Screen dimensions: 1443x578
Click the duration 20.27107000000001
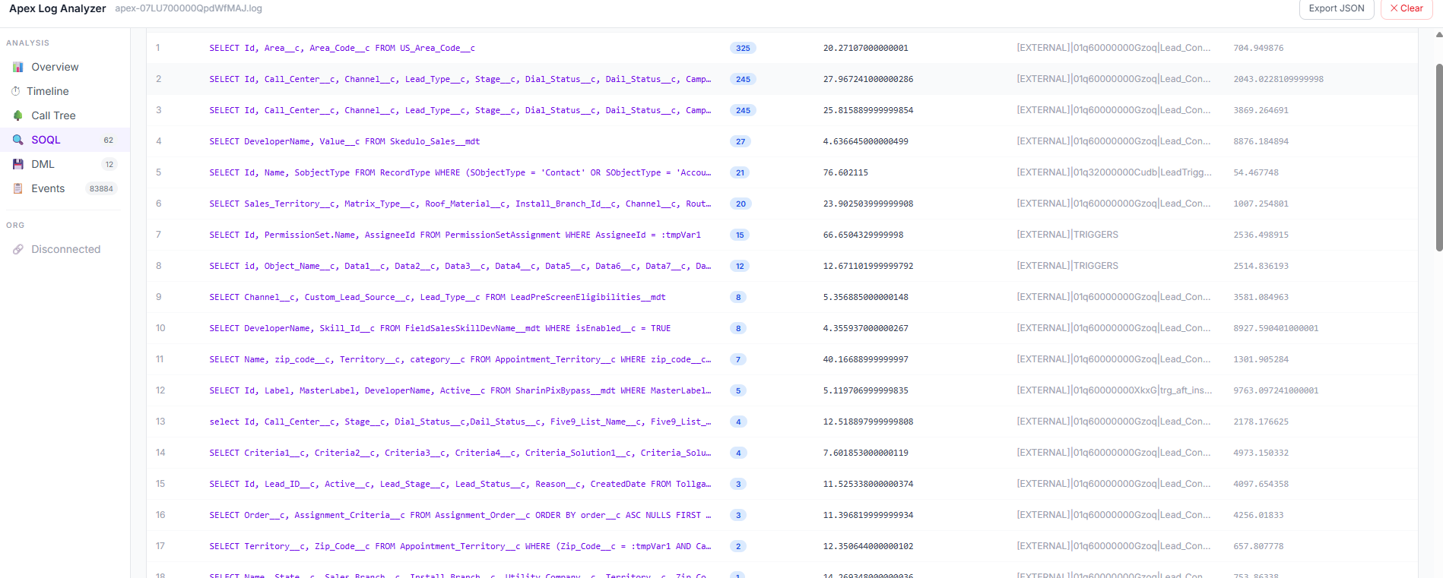click(x=866, y=48)
